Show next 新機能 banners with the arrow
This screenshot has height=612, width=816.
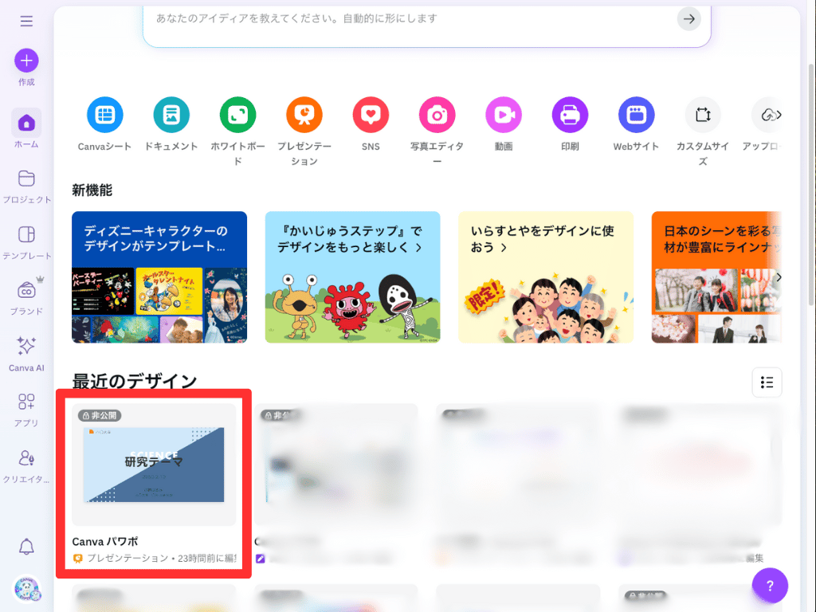click(779, 277)
